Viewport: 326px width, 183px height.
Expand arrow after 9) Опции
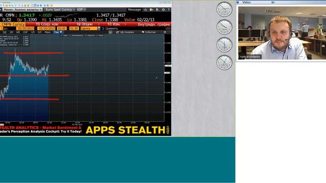click(x=99, y=24)
